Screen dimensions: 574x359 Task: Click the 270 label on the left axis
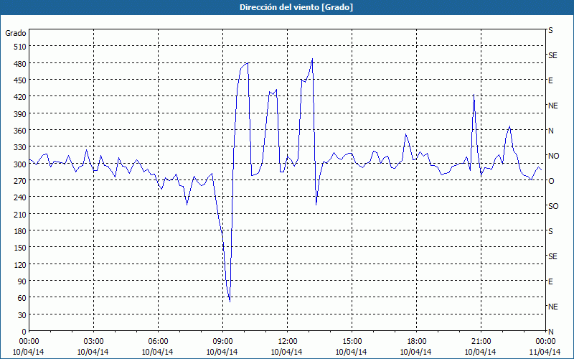20,181
